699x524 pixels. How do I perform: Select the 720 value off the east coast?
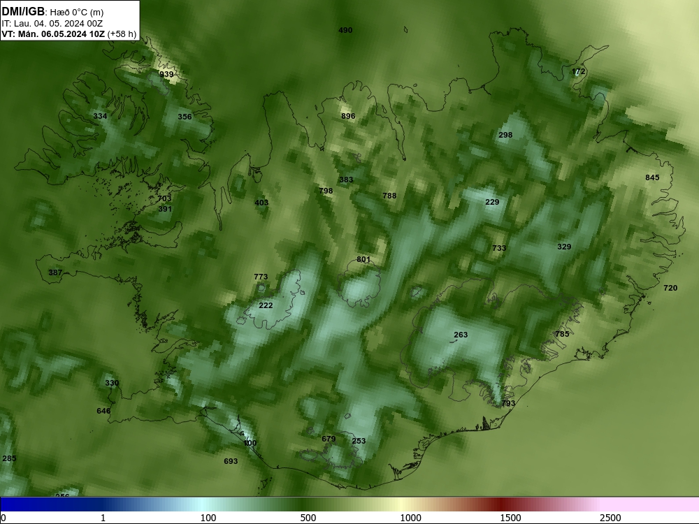pos(670,289)
